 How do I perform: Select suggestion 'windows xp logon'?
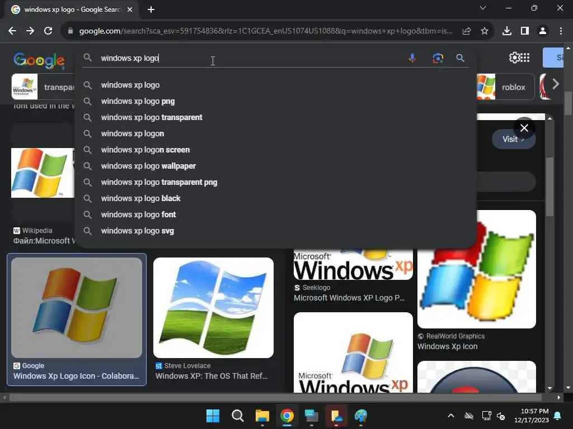point(276,134)
